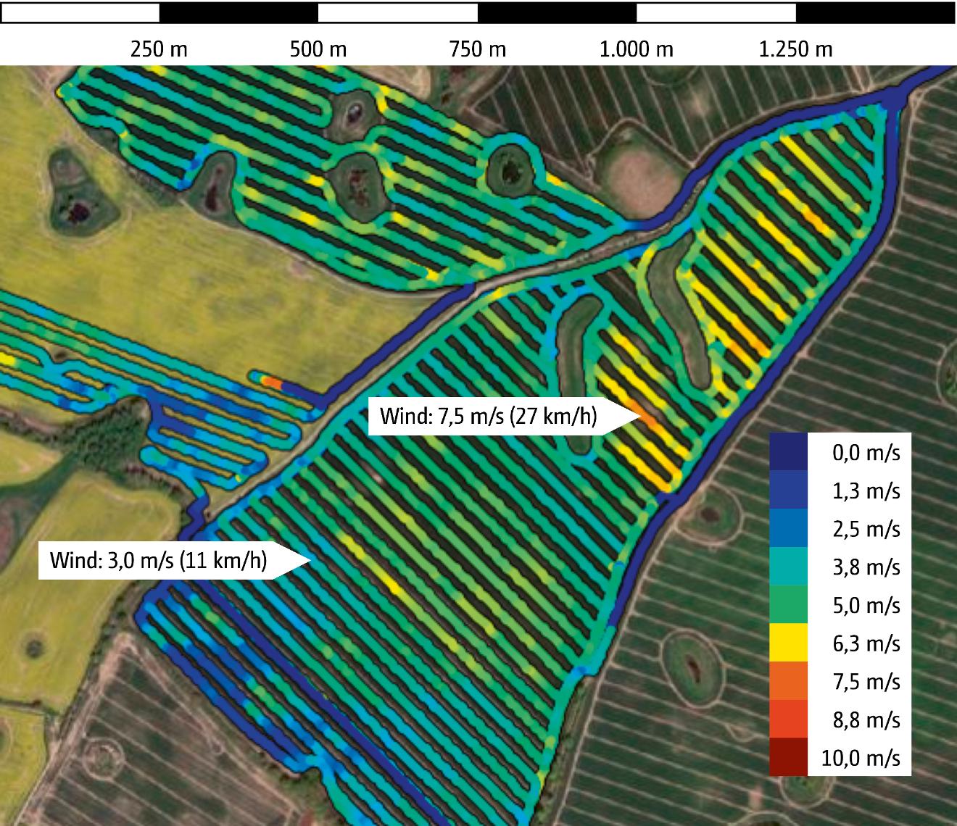Screen dimensions: 957x826
Task: Click the 1.250 m scale label
Action: tap(796, 49)
